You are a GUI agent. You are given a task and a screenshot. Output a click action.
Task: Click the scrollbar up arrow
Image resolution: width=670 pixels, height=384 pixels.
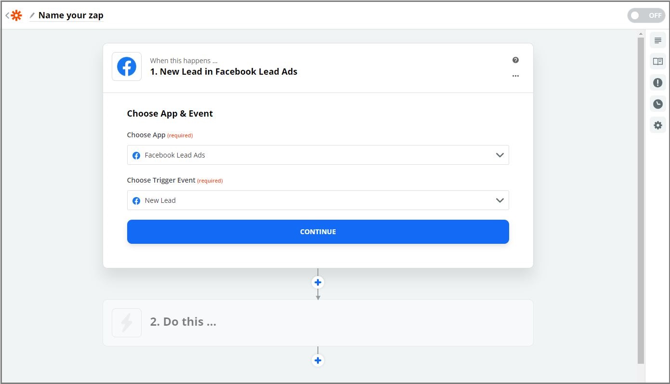(641, 34)
